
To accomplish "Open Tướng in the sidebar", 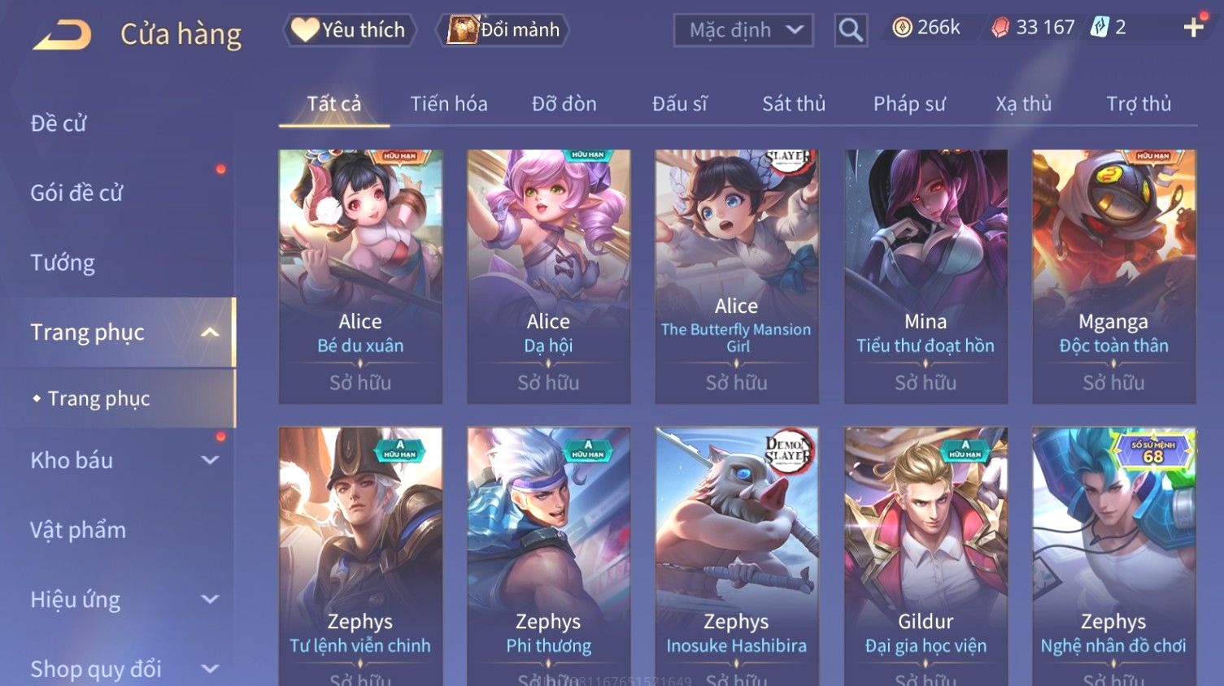I will pos(63,263).
